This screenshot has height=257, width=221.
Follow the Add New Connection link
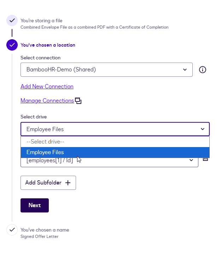tap(47, 87)
